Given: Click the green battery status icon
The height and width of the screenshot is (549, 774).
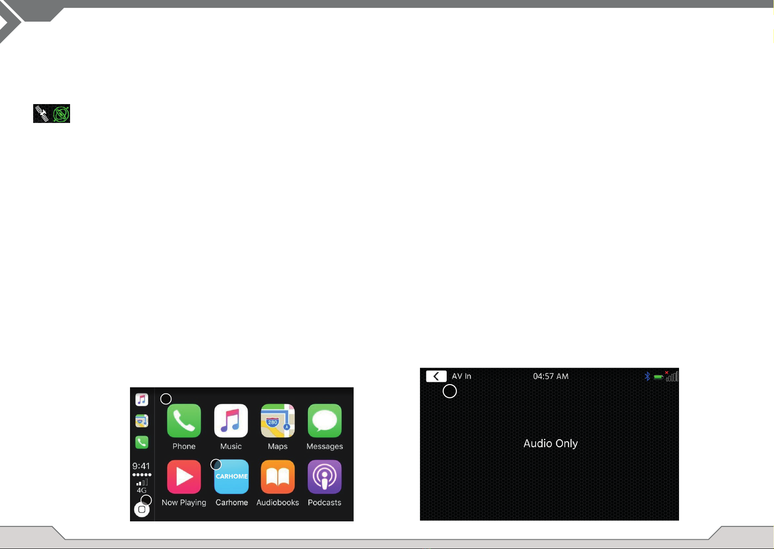Looking at the screenshot, I should 659,377.
